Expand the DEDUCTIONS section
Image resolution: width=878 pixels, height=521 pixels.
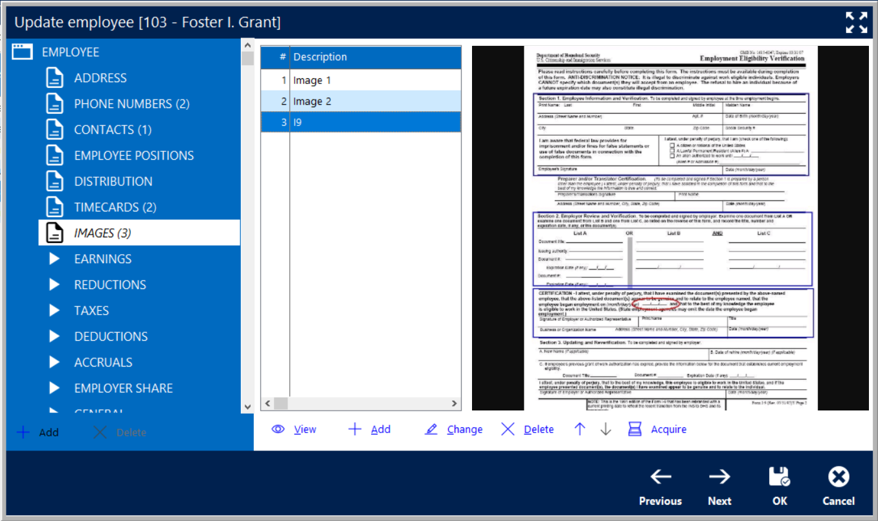click(x=55, y=336)
